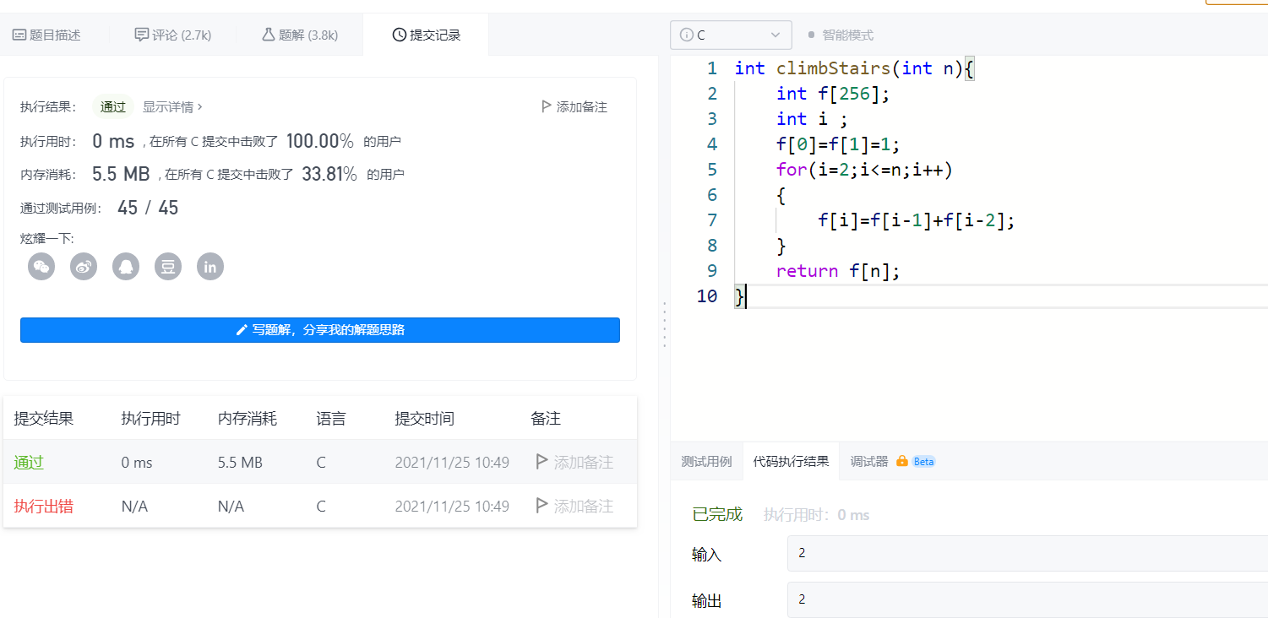The width and height of the screenshot is (1268, 618).
Task: Toggle 智能模式 smart mode
Action: click(x=841, y=35)
